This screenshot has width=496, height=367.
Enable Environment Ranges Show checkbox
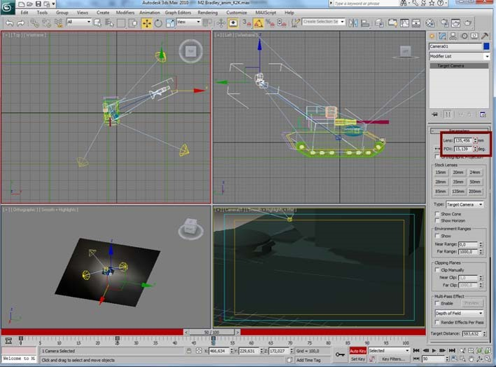(x=437, y=236)
